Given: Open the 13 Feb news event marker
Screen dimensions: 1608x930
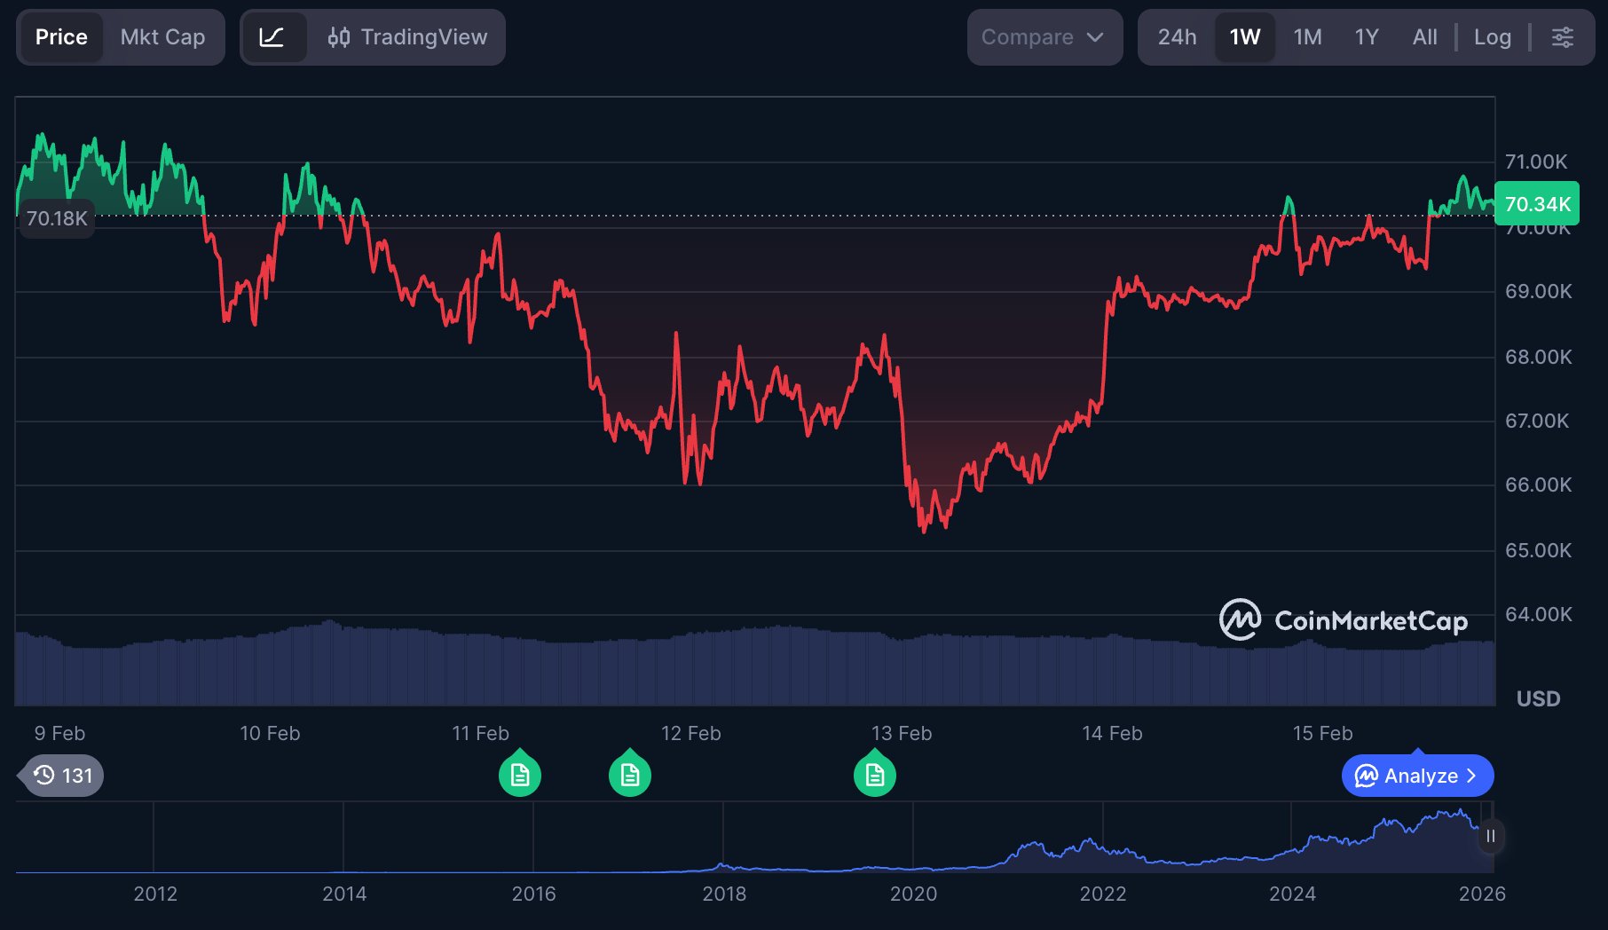Looking at the screenshot, I should [875, 776].
